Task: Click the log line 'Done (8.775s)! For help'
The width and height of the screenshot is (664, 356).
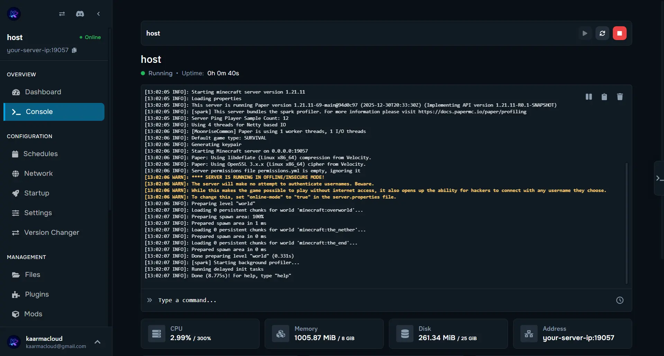Action: pos(218,276)
